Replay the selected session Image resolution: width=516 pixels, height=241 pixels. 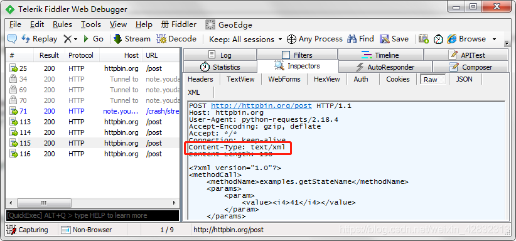40,39
